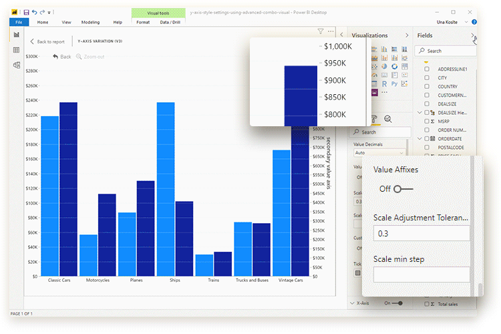Open the visual's filter funnel icon
This screenshot has width=501, height=334.
(x=321, y=31)
